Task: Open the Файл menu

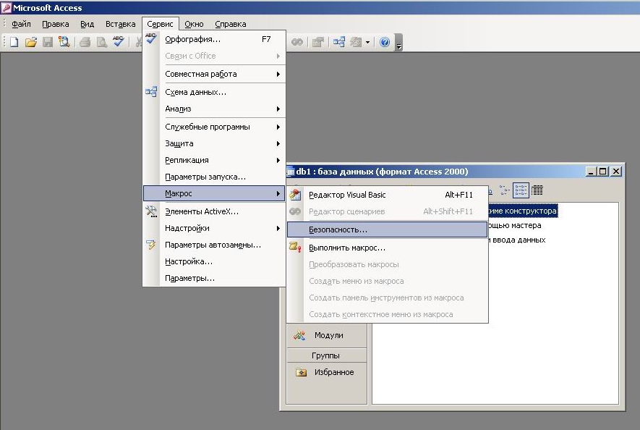Action: click(21, 24)
